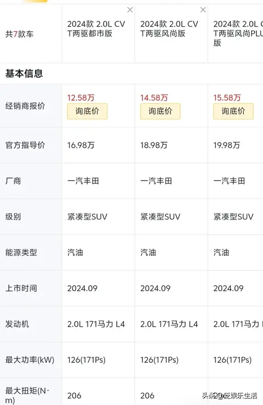Select the 发动机 row label
263x405 pixels.
[18, 324]
